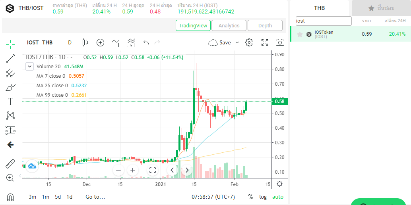Redo the last chart action
Screen dimensions: 411x205
(x=157, y=42)
